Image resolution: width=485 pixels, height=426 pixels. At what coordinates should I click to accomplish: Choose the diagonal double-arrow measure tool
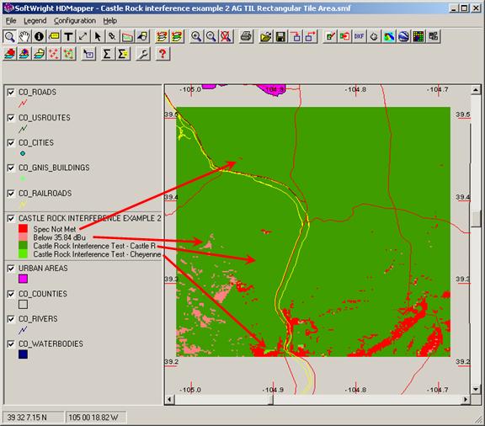click(x=83, y=36)
